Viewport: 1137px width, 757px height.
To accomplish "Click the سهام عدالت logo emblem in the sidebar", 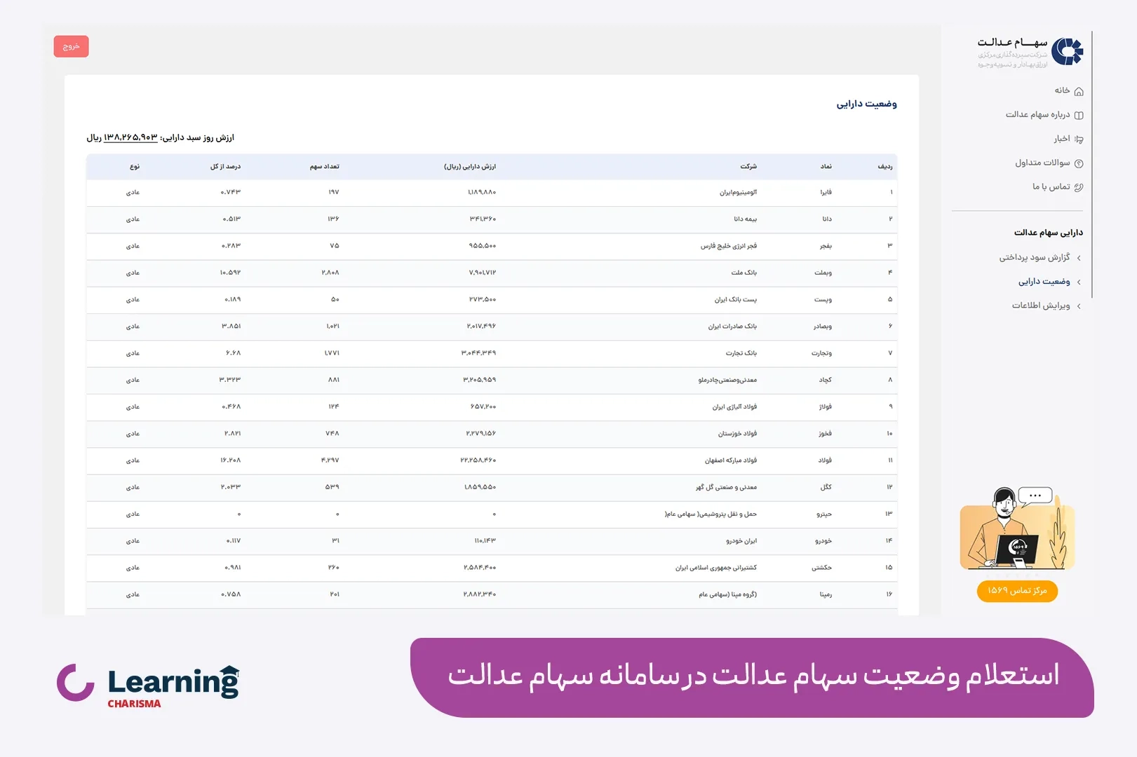I will (1067, 51).
